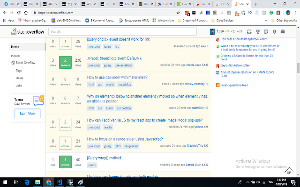300x187 pixels.
Task: Open the help center question-mark icon
Action: tap(274, 32)
